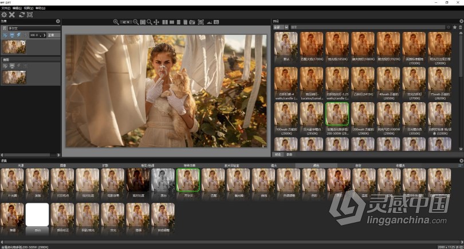Close the presets panel with its round X
464x249 pixels.
point(461,21)
